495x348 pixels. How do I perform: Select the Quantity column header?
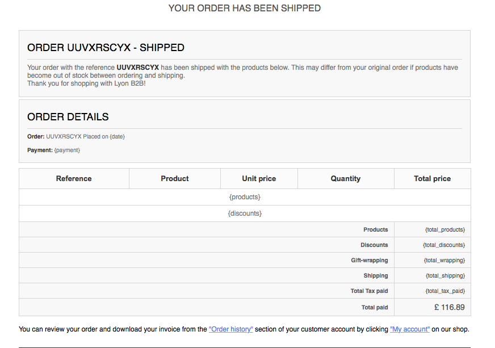(346, 178)
